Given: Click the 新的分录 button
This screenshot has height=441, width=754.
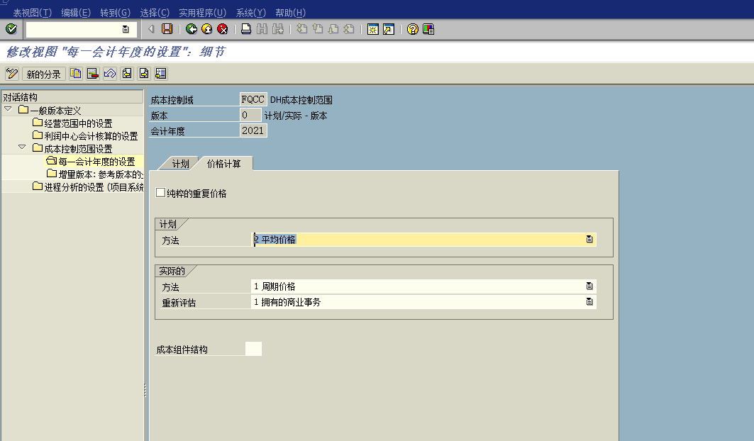Looking at the screenshot, I should [x=44, y=74].
